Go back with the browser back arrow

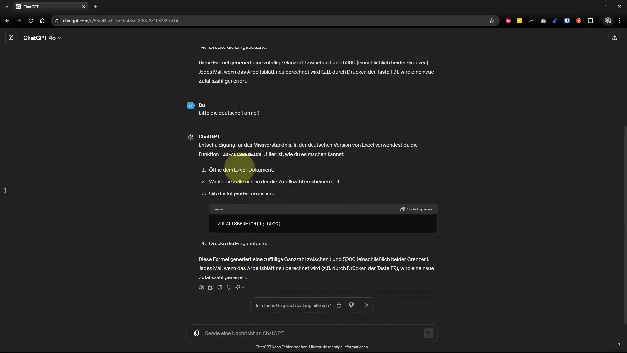point(7,21)
